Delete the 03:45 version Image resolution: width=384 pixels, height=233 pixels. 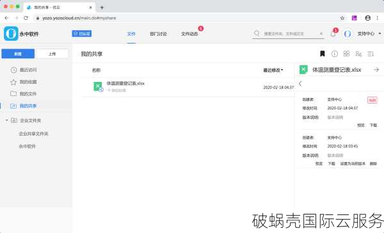tap(373, 164)
